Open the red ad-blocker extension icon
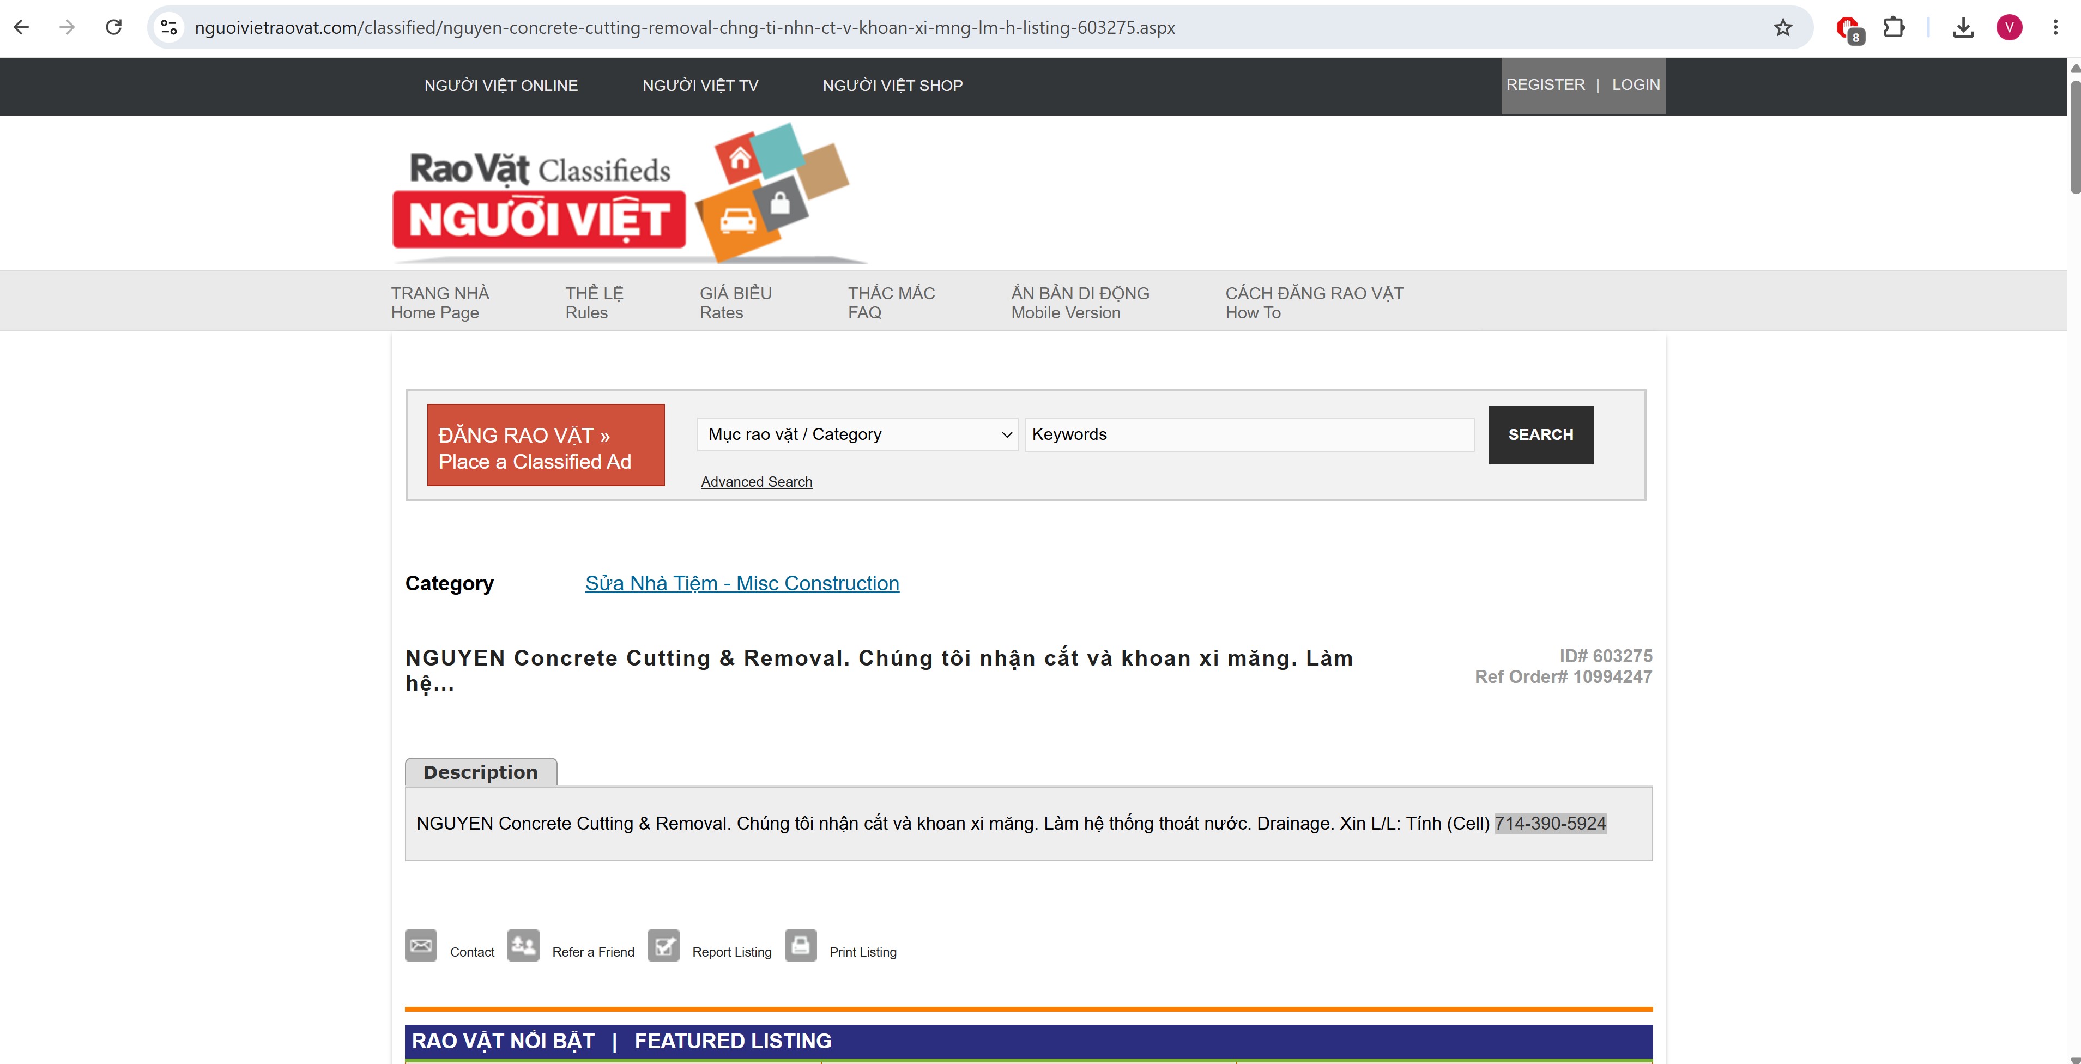The width and height of the screenshot is (2081, 1064). [x=1848, y=28]
